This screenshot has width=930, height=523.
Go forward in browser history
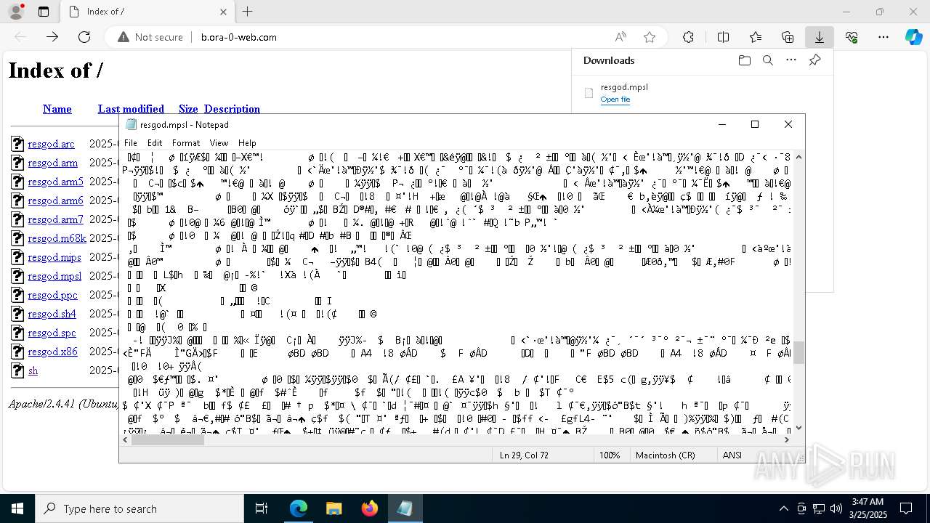point(52,37)
